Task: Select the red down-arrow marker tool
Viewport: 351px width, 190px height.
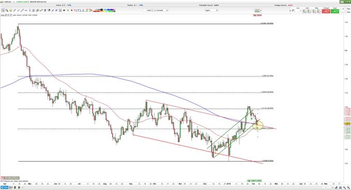Action: (72, 10)
